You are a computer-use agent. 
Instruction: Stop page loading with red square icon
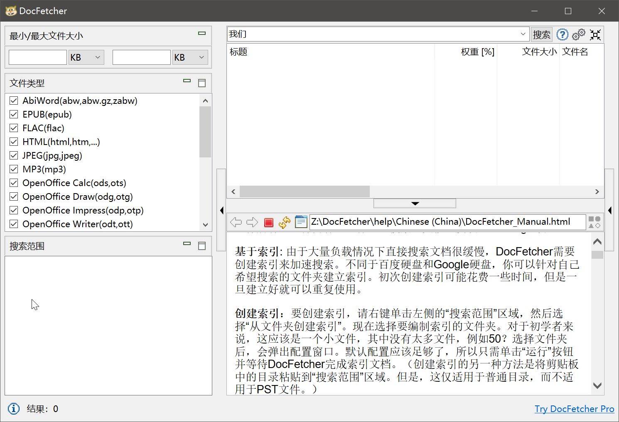tap(268, 222)
